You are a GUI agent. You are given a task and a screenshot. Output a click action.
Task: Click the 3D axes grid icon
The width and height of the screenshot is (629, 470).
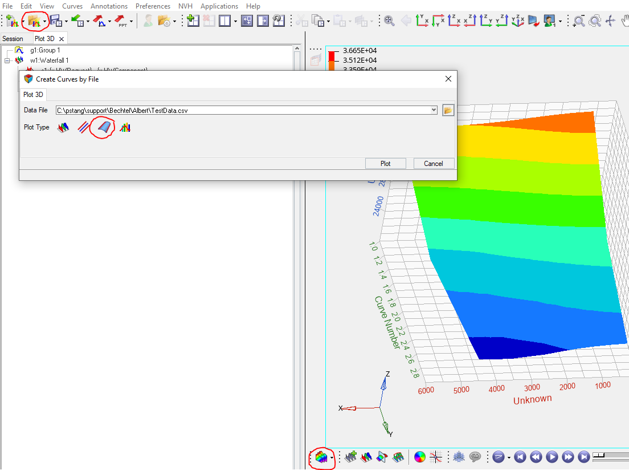[459, 457]
